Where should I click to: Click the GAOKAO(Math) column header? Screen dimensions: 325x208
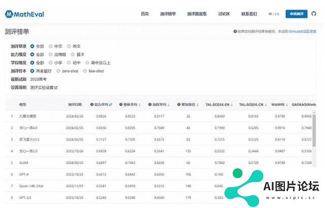tap(304, 104)
